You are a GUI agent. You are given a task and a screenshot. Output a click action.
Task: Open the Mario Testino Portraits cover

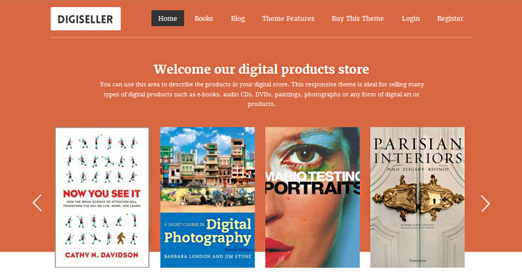pyautogui.click(x=313, y=197)
